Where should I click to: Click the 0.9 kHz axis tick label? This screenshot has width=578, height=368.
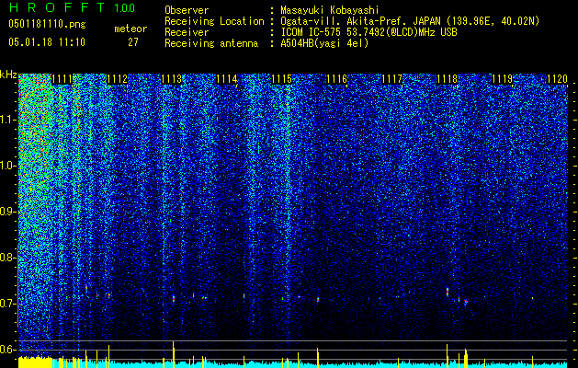tap(8, 212)
